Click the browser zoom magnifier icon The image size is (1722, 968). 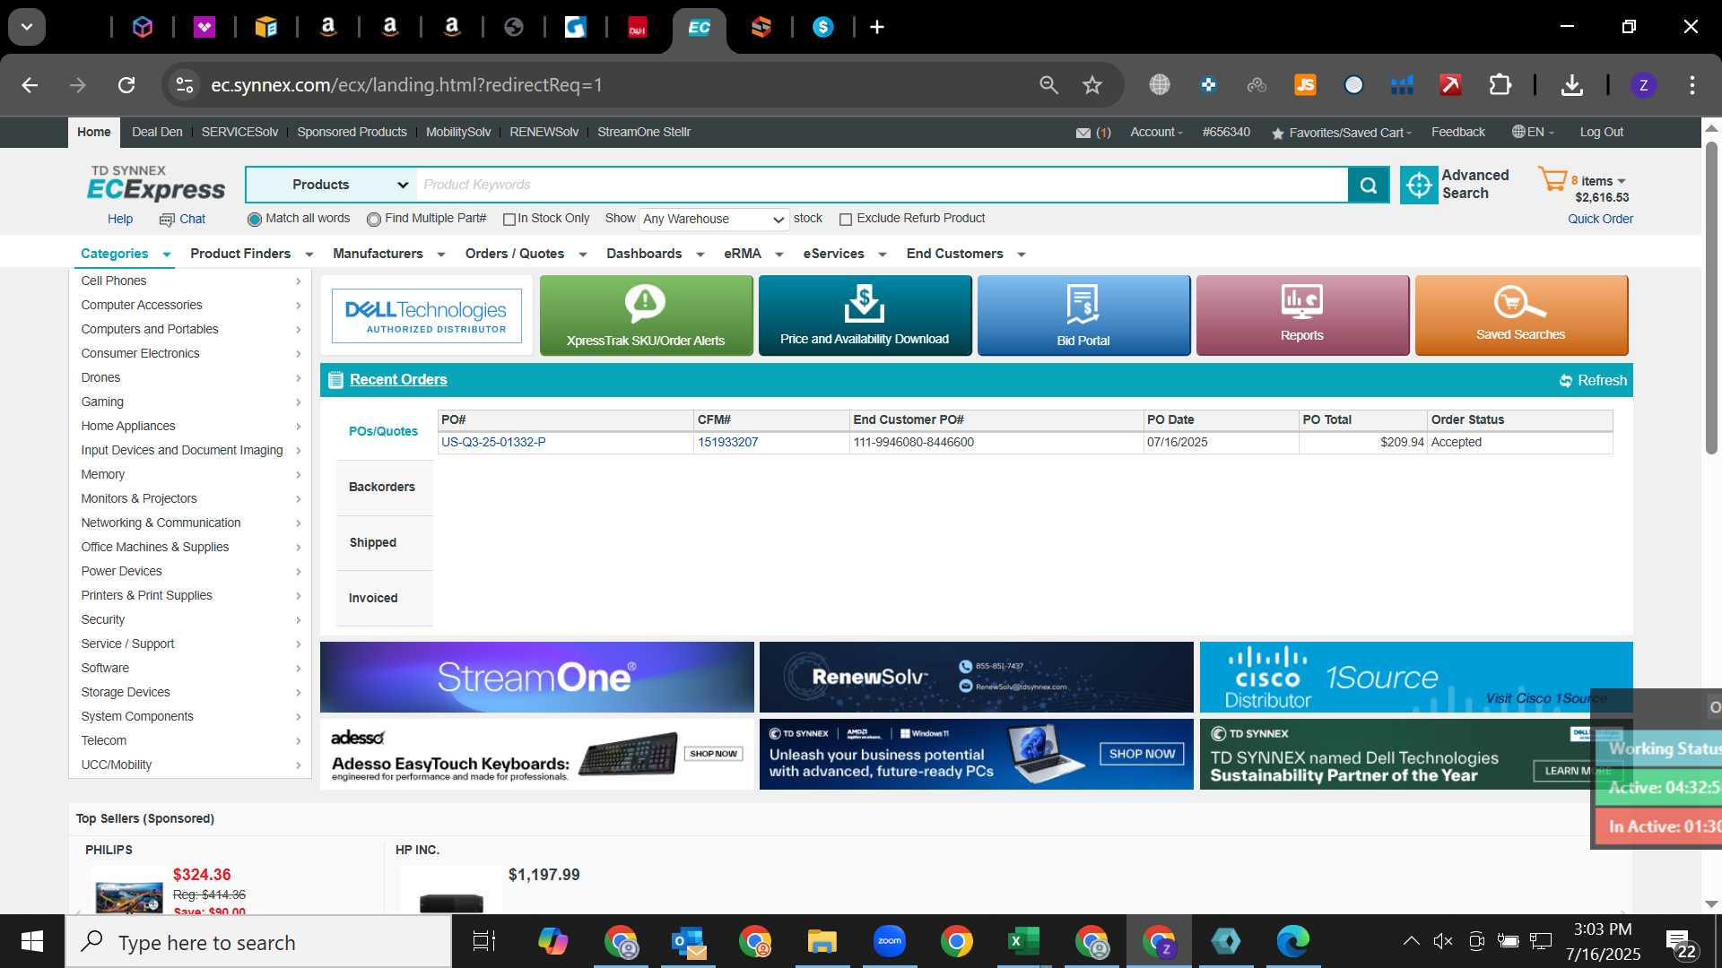pos(1048,85)
